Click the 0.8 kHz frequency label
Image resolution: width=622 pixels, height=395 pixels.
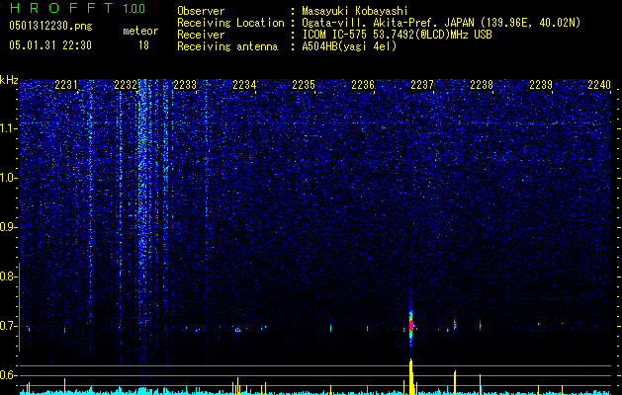click(8, 276)
